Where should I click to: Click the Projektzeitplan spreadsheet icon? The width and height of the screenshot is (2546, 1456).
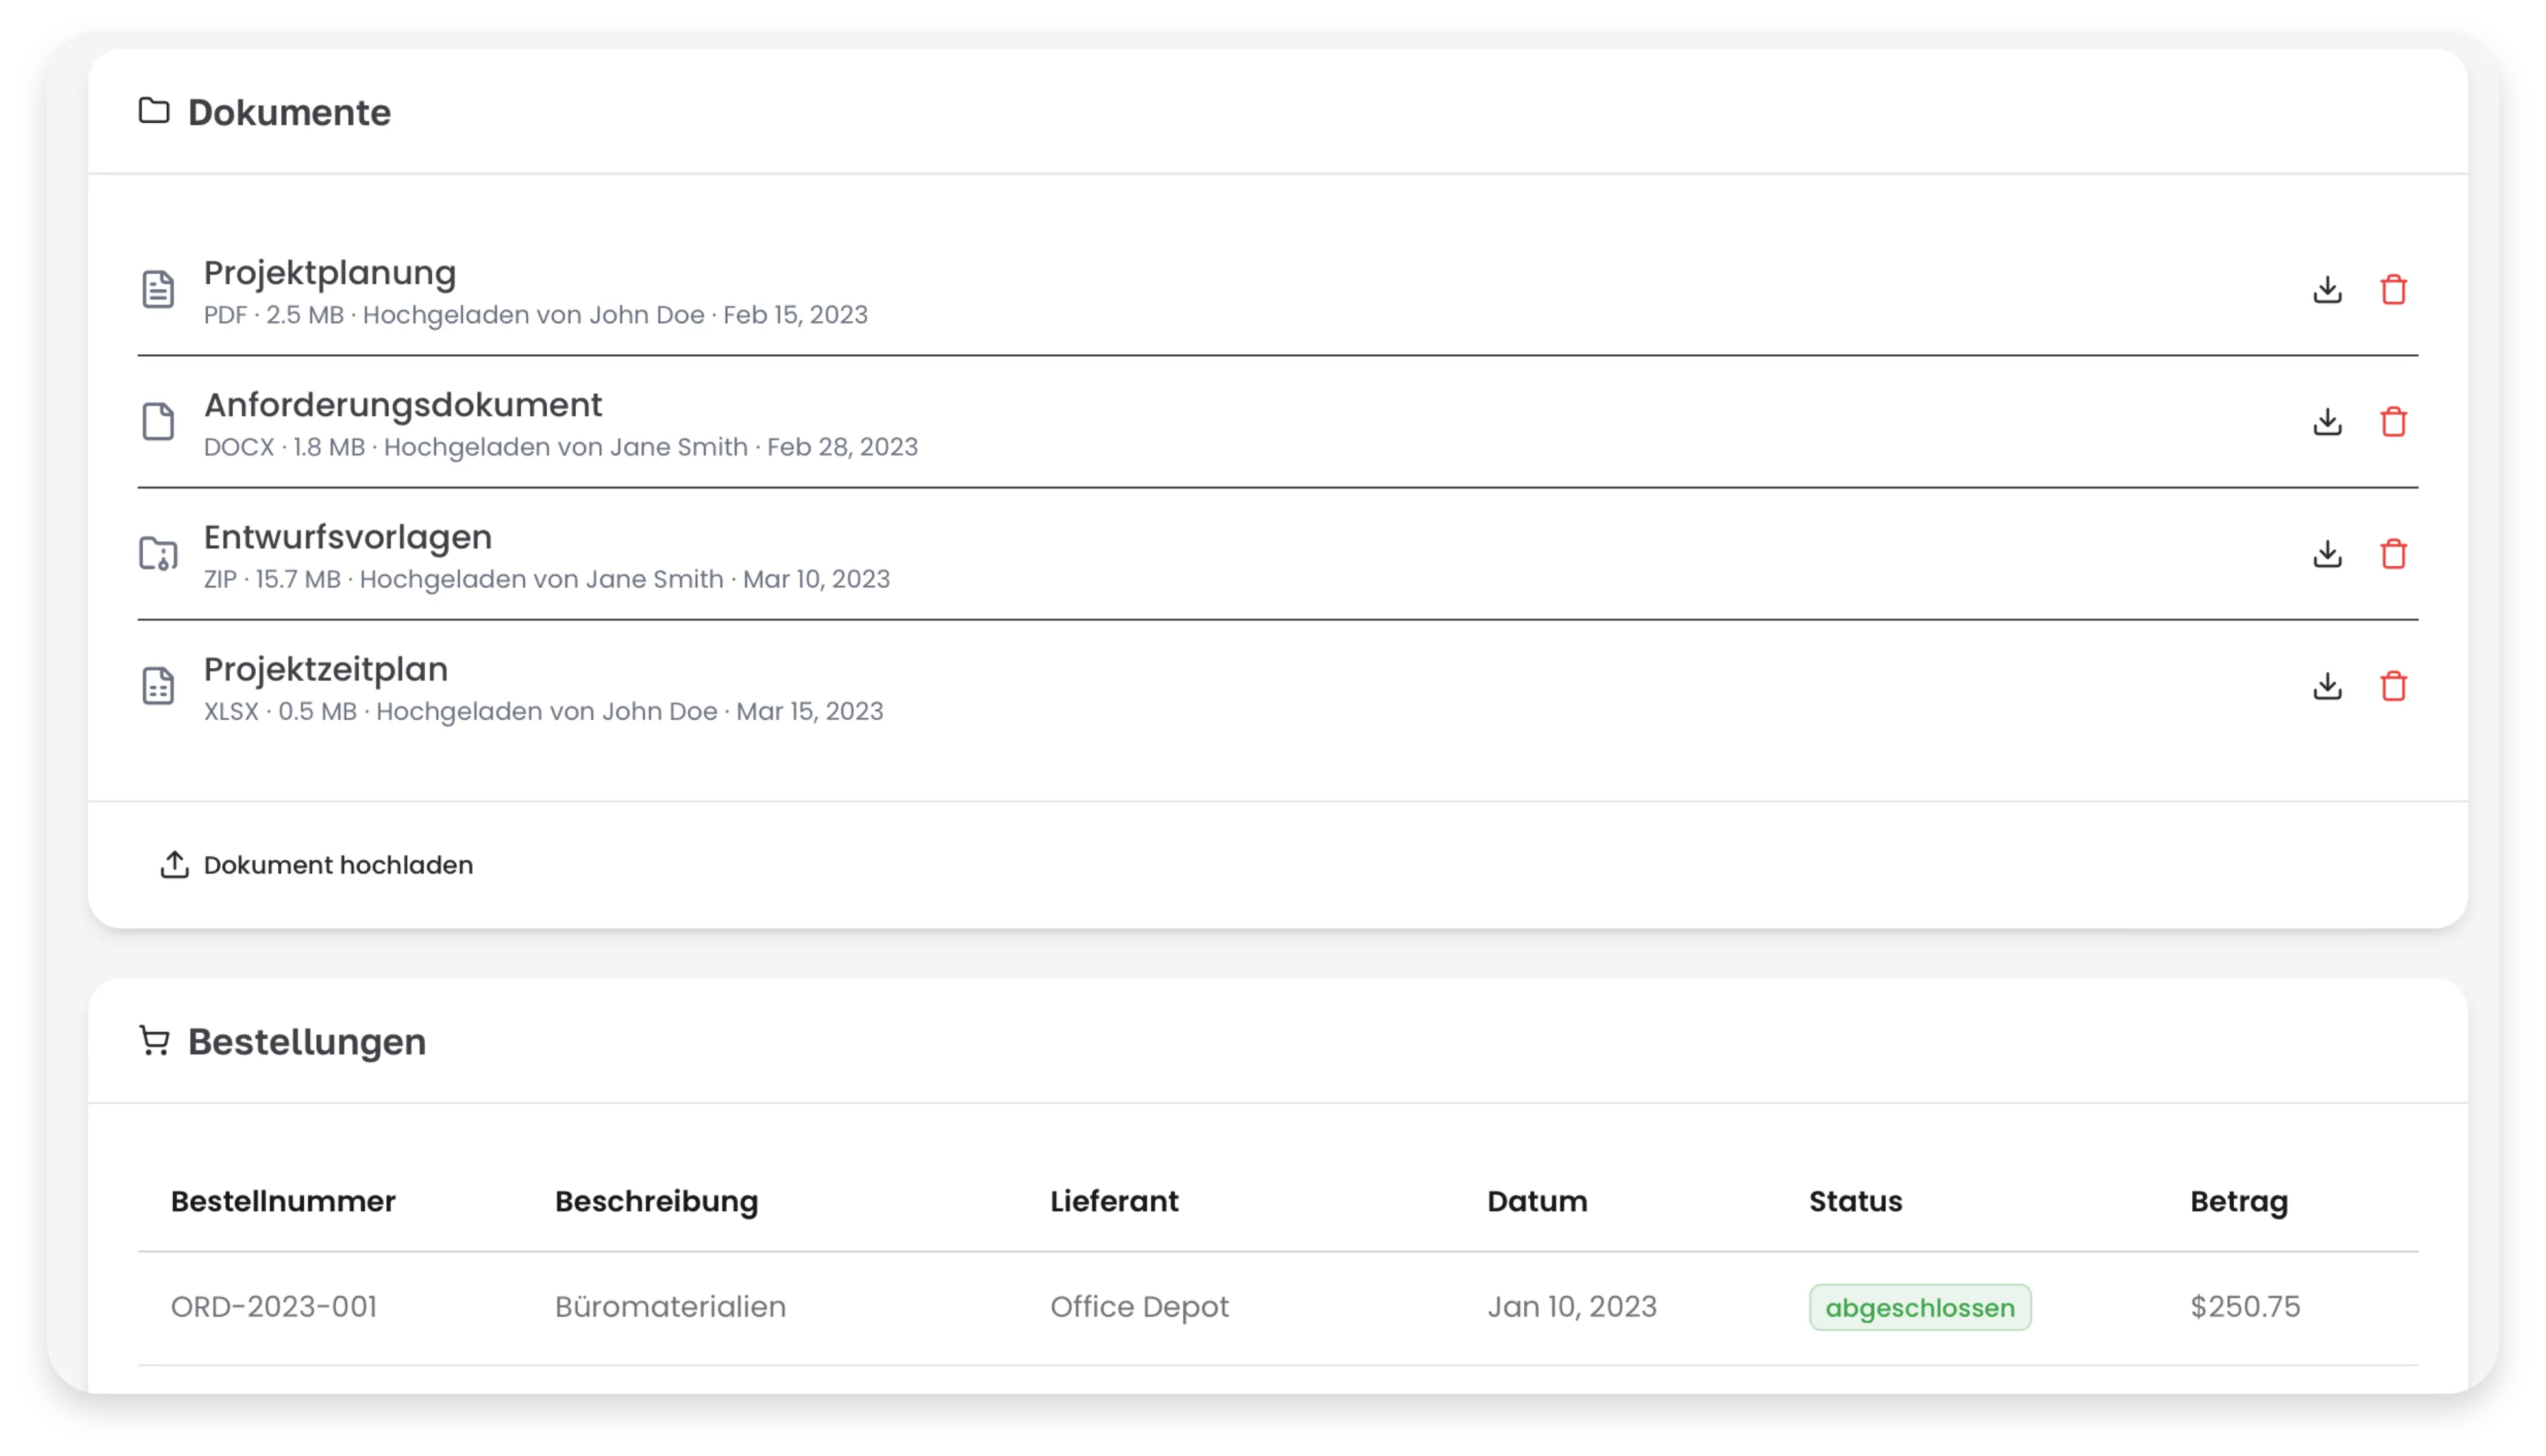158,686
